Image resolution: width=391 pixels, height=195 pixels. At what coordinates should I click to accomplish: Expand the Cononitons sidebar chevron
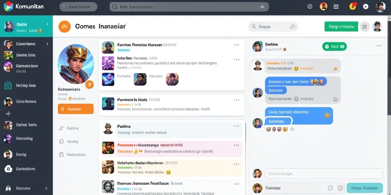(47, 44)
